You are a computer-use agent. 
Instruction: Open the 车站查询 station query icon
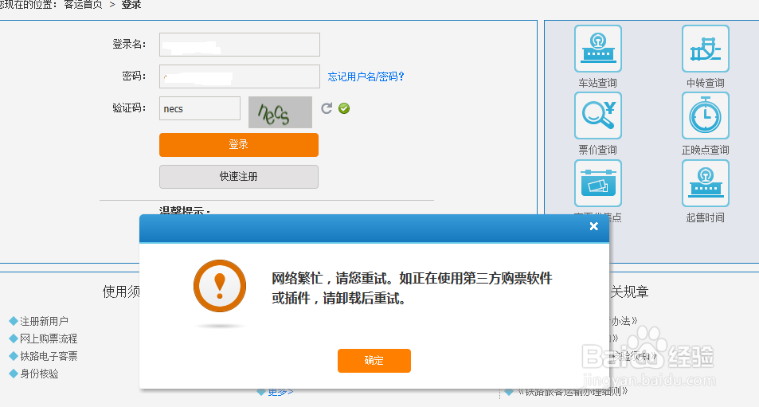point(598,49)
